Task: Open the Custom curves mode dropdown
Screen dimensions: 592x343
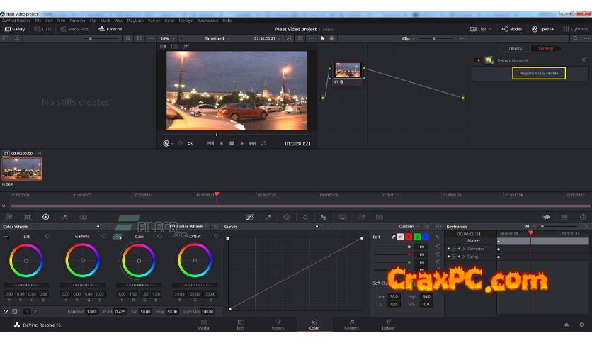Action: coord(409,227)
